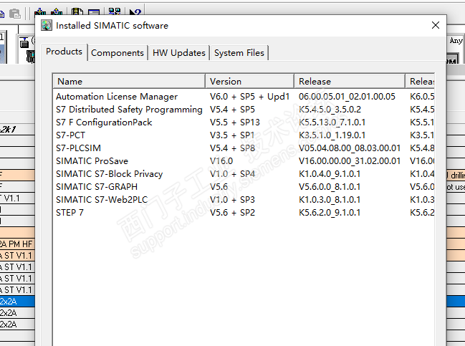465x346 pixels.
Task: Click release V5.6.0.0_8.1.0.1 cell
Action: (x=329, y=187)
